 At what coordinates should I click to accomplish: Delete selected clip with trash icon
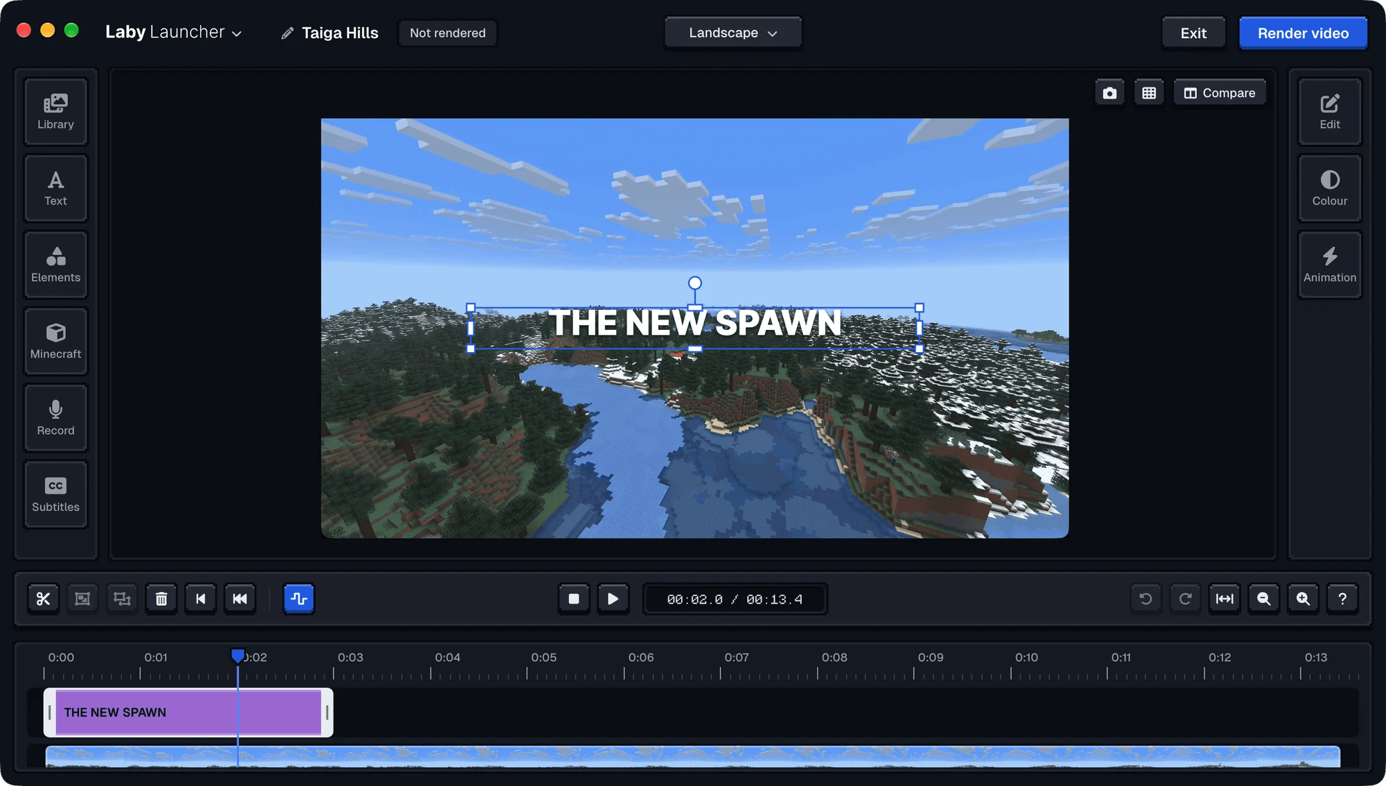161,599
